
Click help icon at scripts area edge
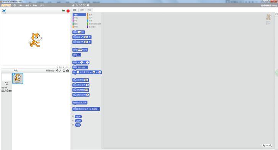tap(276, 14)
